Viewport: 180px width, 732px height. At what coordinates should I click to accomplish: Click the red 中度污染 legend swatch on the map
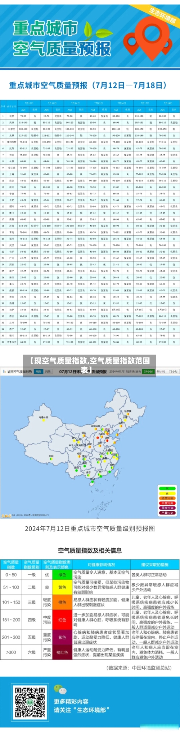click(167, 503)
